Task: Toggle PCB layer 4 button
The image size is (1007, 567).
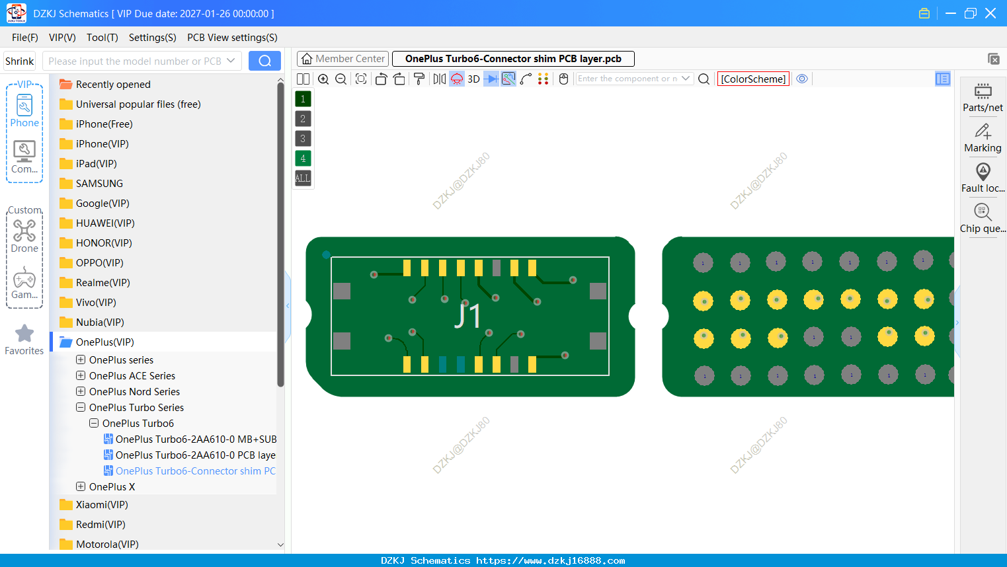Action: click(303, 159)
